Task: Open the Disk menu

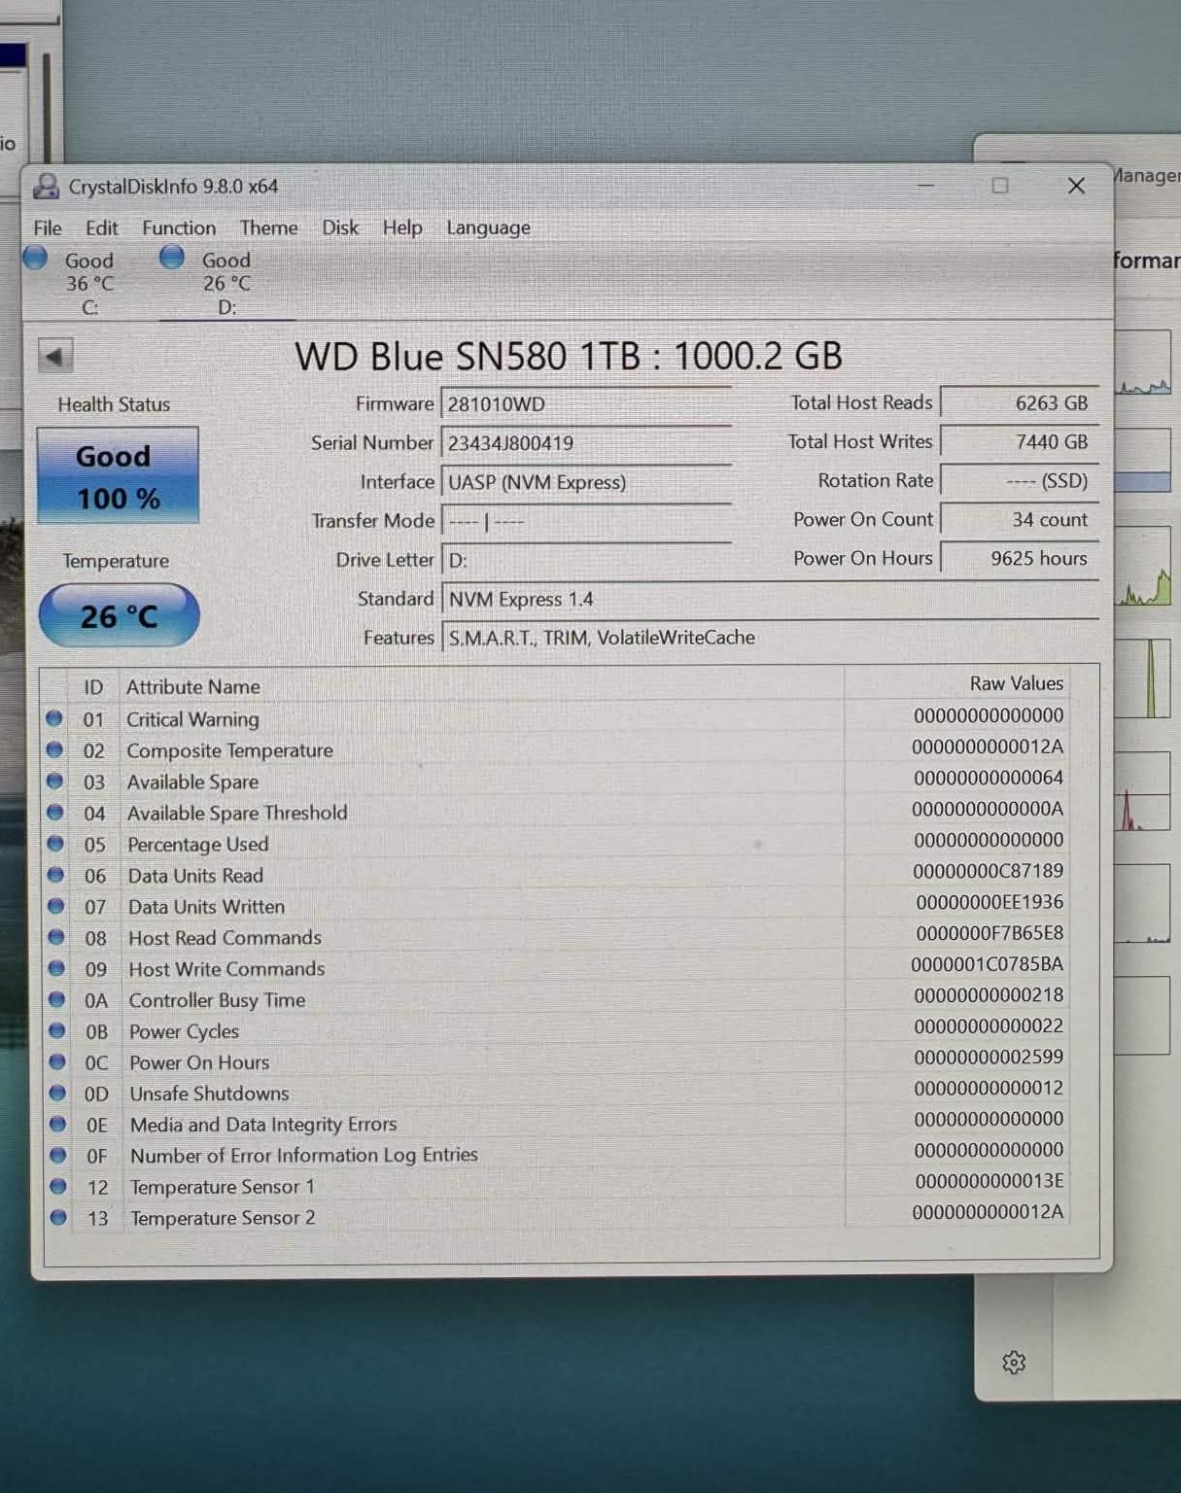Action: point(340,227)
